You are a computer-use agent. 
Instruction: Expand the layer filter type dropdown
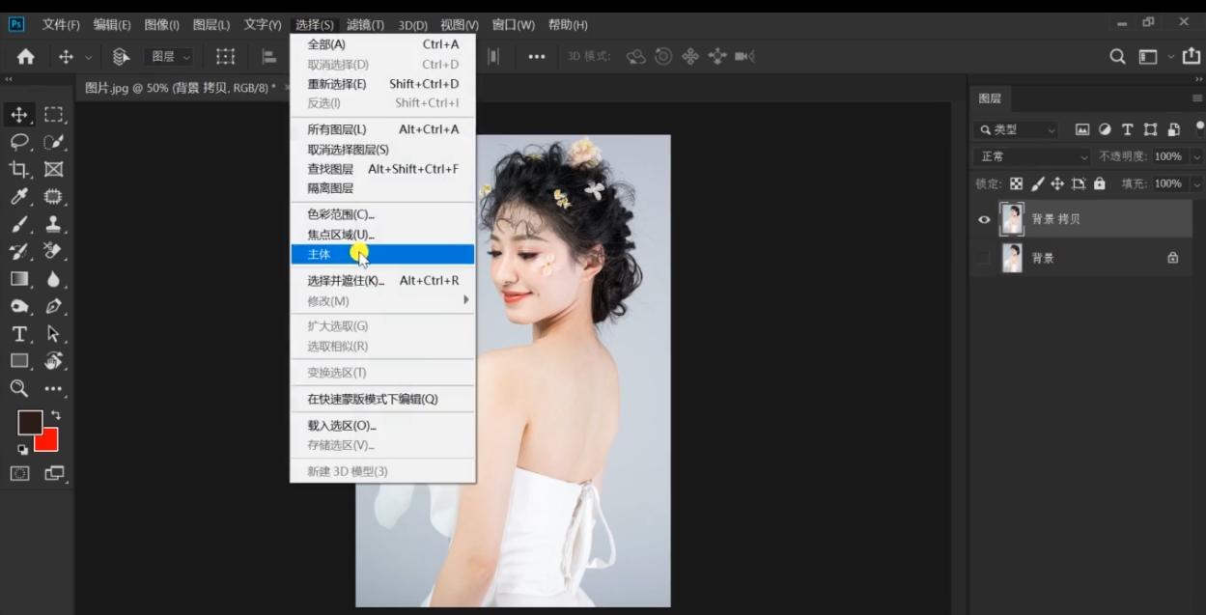coord(1050,129)
